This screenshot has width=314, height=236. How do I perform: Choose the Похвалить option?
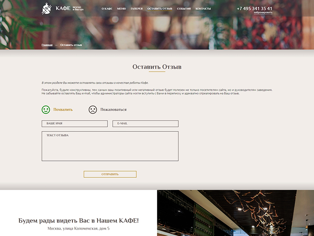(63, 110)
